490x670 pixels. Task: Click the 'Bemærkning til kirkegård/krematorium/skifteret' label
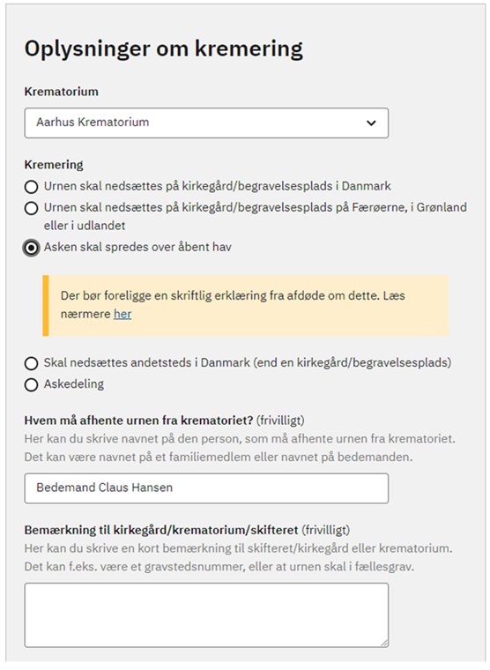tap(161, 531)
